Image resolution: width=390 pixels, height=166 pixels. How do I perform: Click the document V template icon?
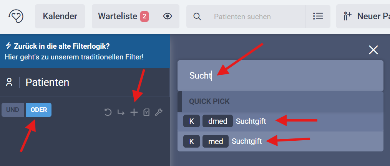(146, 112)
